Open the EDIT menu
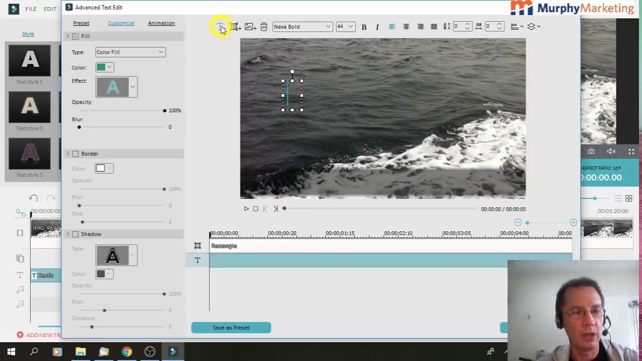 (x=50, y=9)
